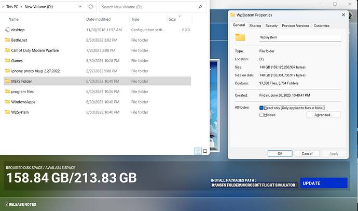The width and height of the screenshot is (358, 211).
Task: Click the iphone photo bkup folder icon
Action: pyautogui.click(x=7, y=71)
